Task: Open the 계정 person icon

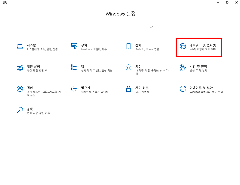Action: pyautogui.click(x=129, y=67)
